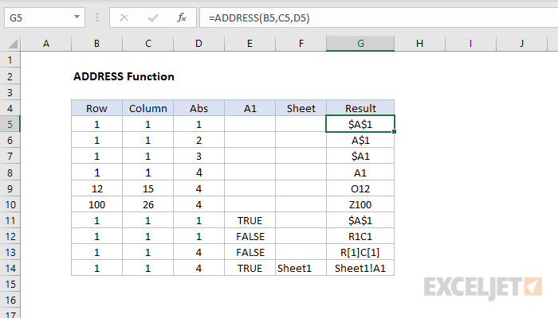Select cell G5 containing $A$1

coord(360,123)
